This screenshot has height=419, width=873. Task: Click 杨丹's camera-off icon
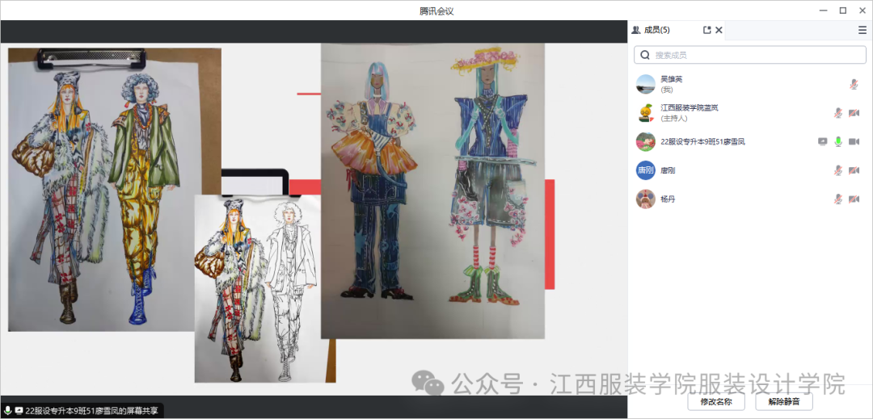coord(854,199)
